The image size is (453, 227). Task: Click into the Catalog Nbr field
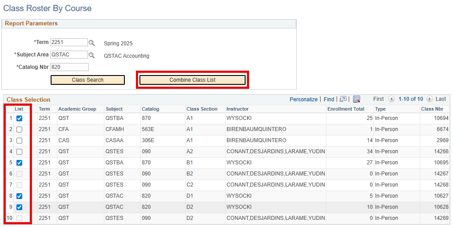pyautogui.click(x=69, y=67)
